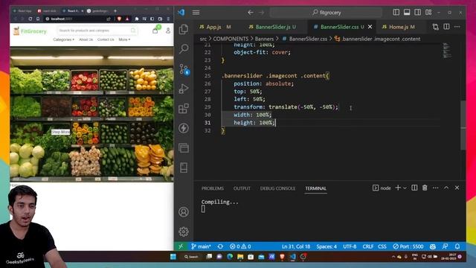The height and width of the screenshot is (268, 476).
Task: Open the DEBUG CONSOLE panel tab
Action: pyautogui.click(x=277, y=188)
